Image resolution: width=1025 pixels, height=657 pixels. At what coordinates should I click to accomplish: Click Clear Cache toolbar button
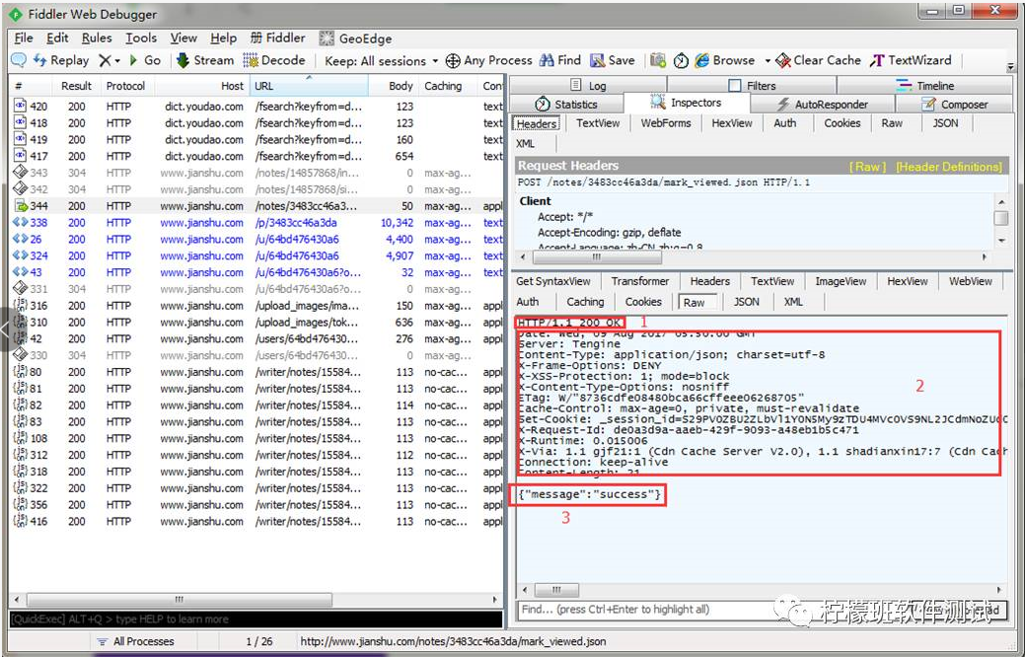coord(818,61)
